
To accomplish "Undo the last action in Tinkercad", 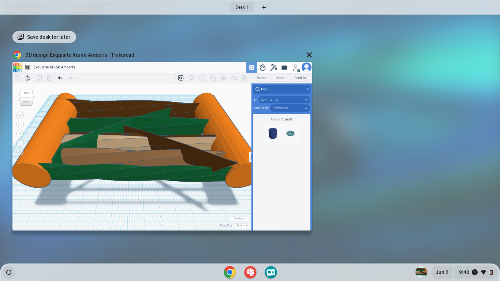I will [60, 78].
